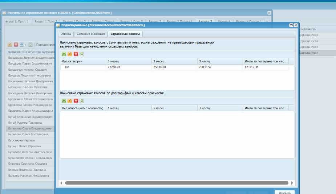Click 3 месяц header in upper table
This screenshot has width=336, height=194.
(x=220, y=61)
